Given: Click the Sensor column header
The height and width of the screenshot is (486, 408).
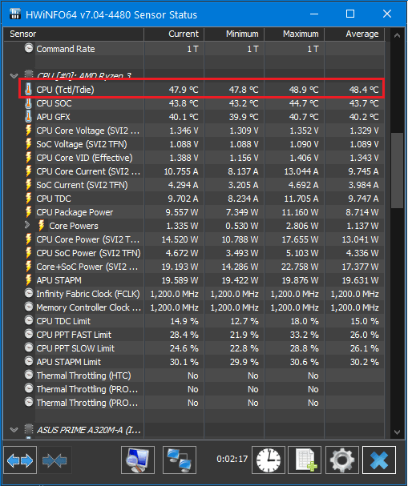Looking at the screenshot, I should pos(74,34).
